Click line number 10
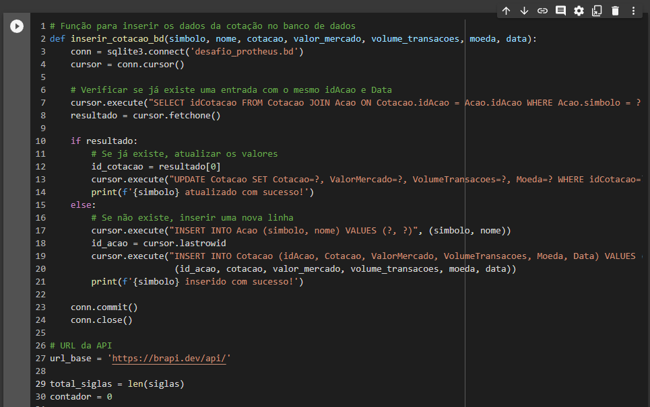The height and width of the screenshot is (407, 650). 40,141
